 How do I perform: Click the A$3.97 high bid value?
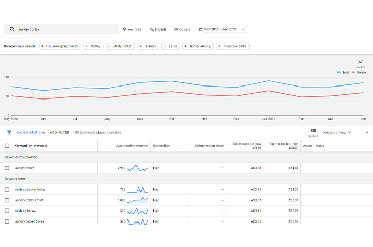click(x=293, y=221)
